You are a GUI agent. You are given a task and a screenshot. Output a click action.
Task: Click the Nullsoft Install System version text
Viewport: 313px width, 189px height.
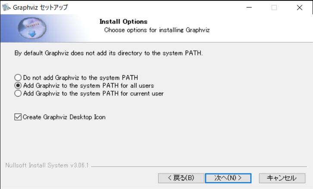coord(47,165)
